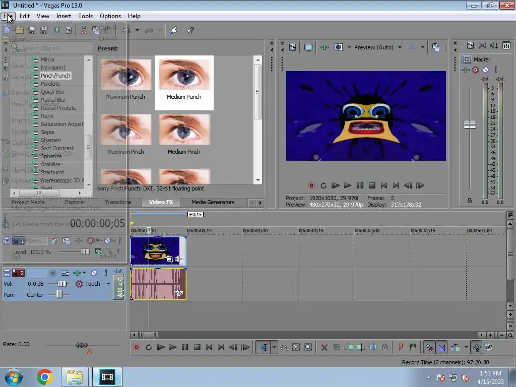The height and width of the screenshot is (387, 516).
Task: Open Mixing Console icon
Action: pos(506,46)
